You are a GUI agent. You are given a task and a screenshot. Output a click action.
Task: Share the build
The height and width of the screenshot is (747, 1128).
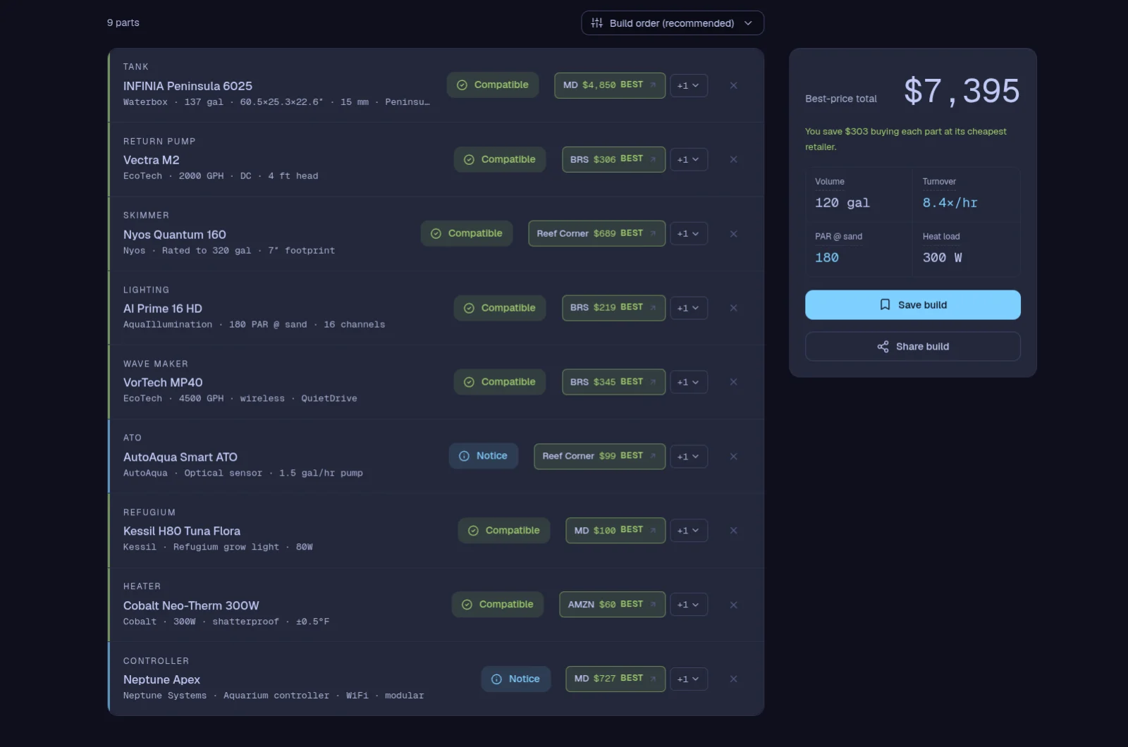tap(913, 347)
